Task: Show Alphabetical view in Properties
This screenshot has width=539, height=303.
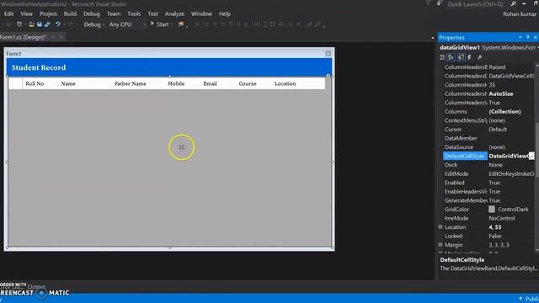Action: point(451,57)
